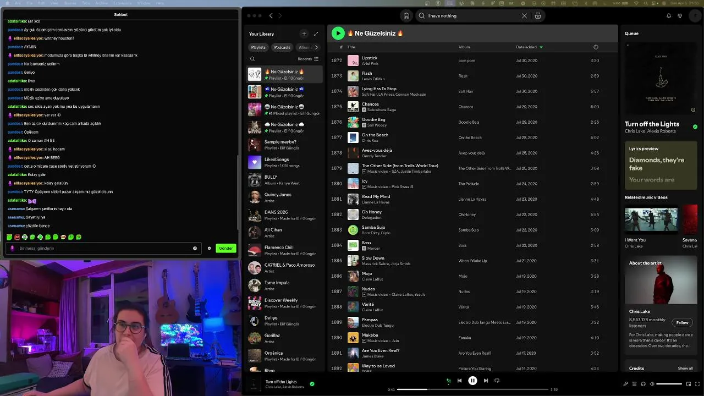Open the Recents sort dropdown
The image size is (704, 396).
point(308,59)
